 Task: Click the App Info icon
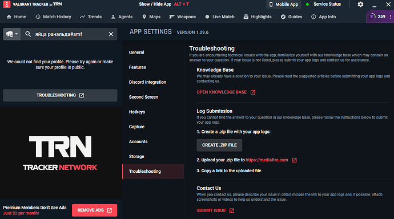pos(313,17)
